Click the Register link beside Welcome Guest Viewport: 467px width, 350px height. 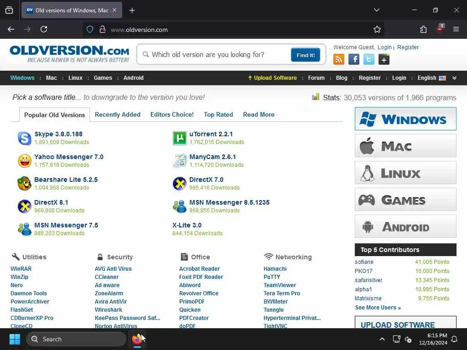[x=408, y=47]
